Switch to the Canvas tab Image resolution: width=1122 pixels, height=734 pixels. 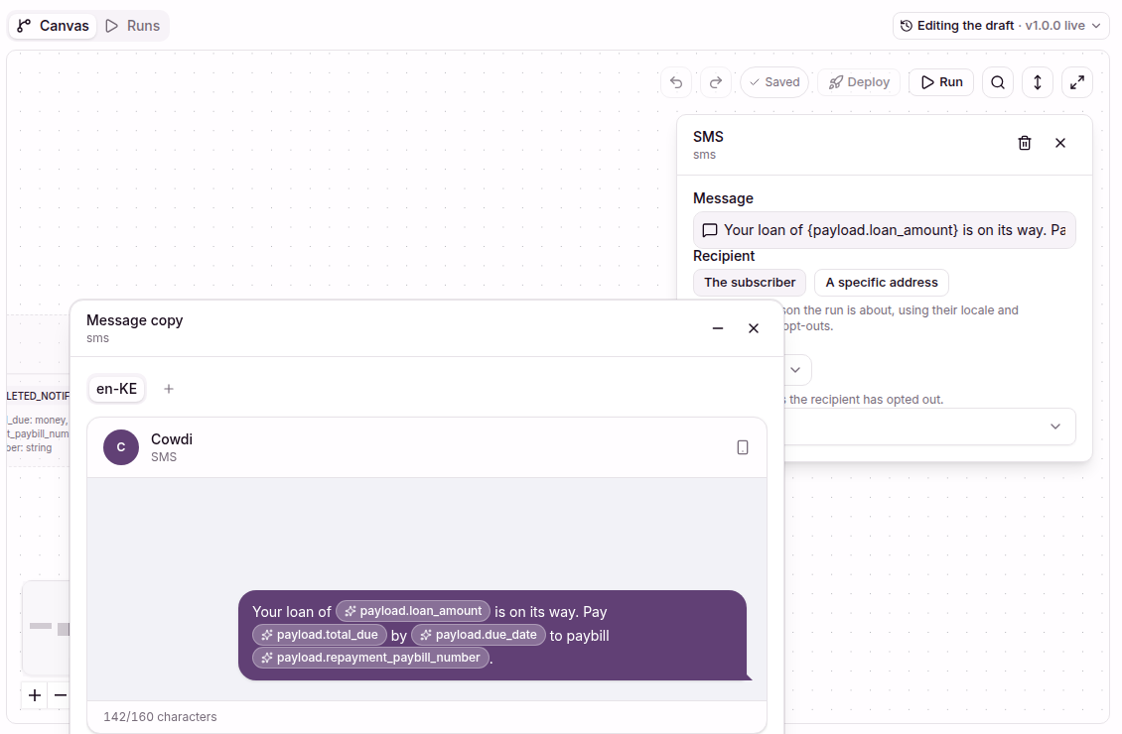[53, 26]
